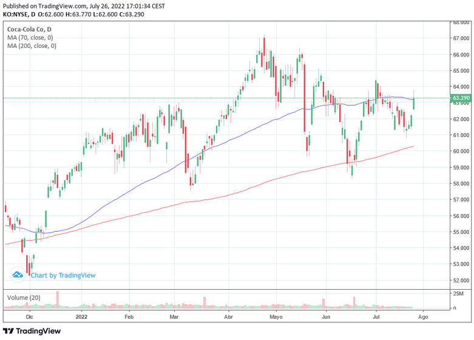This screenshot has height=340, width=474.
Task: Click the 'Jun' date axis label
Action: coord(326,317)
